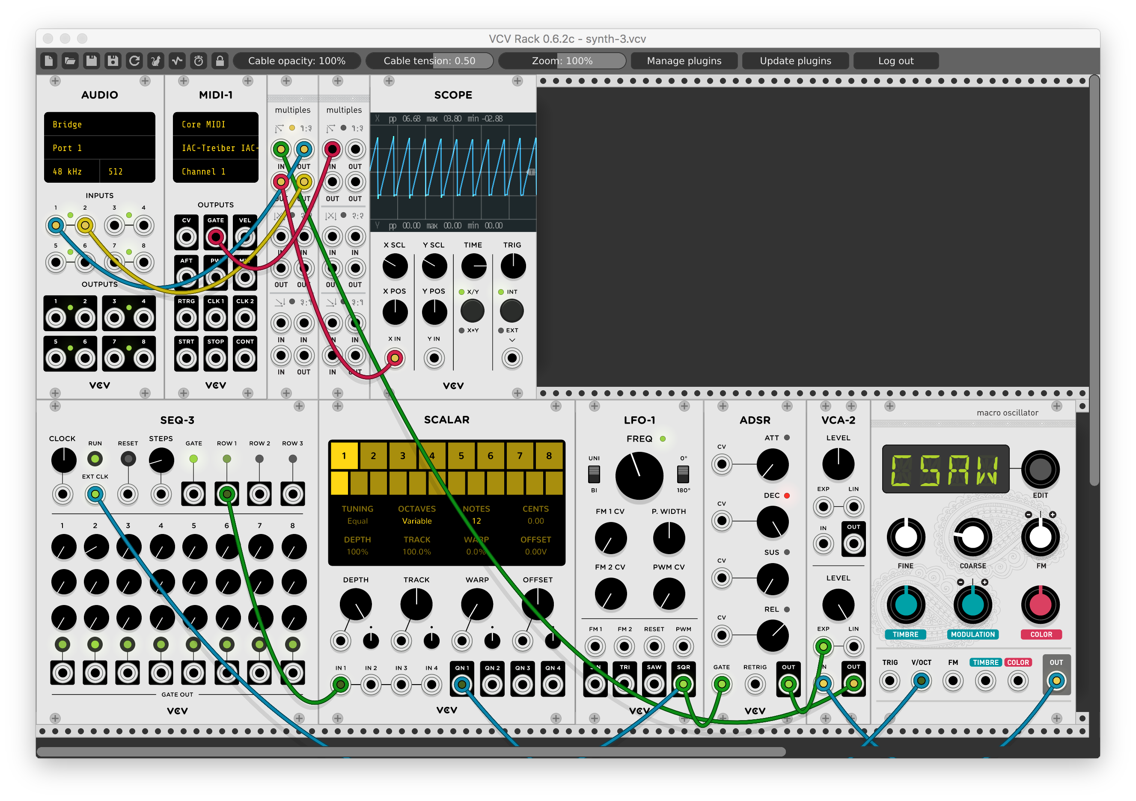Open the '512' block size selector
Viewport: 1136px width, 801px height.
tap(128, 171)
